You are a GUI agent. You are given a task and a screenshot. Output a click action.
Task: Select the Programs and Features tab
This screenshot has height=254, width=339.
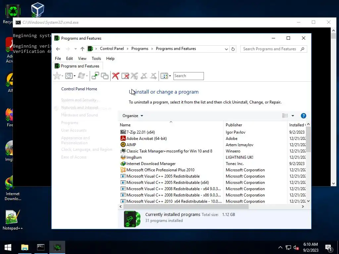pos(77,66)
